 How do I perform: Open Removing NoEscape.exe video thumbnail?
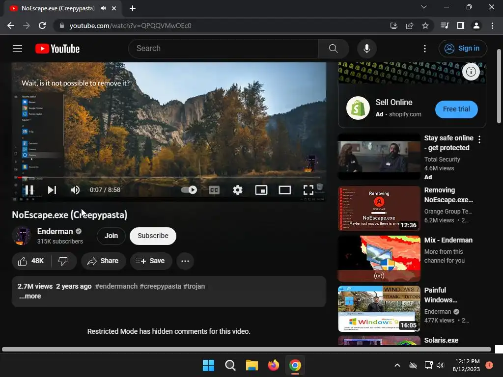click(379, 208)
